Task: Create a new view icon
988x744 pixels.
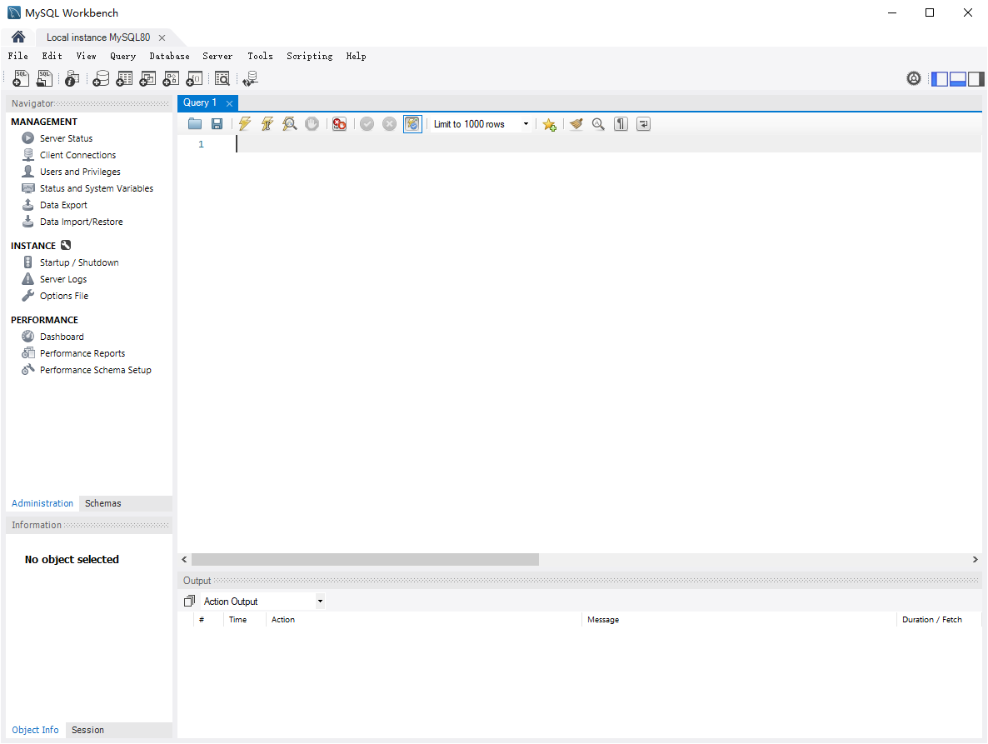Action: (147, 78)
